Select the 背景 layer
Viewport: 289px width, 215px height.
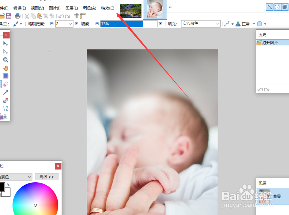[273, 196]
